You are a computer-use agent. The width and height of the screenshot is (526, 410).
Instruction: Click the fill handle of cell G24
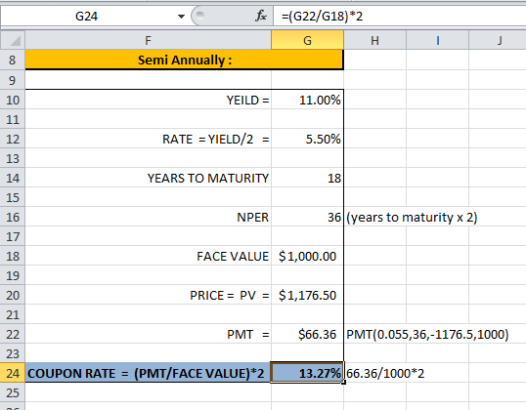343,382
